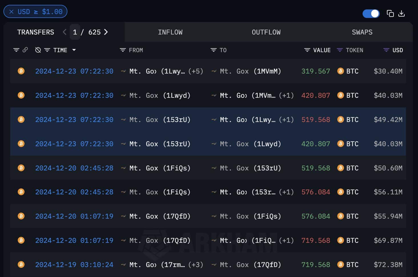Click the link chain icon in header
The height and width of the screenshot is (277, 418).
pos(25,50)
